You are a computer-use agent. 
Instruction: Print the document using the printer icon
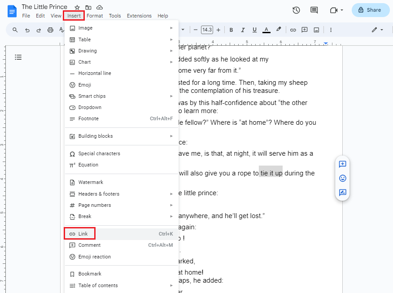tap(50, 30)
